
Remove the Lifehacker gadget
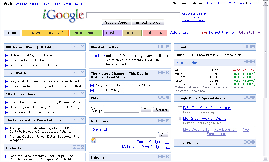82,147
